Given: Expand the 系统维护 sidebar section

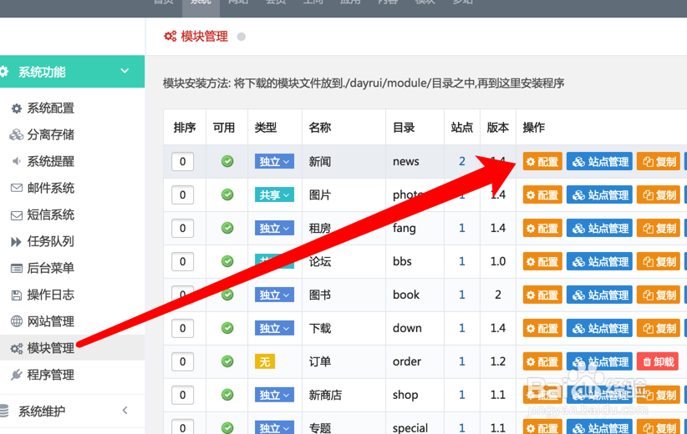Looking at the screenshot, I should coord(72,411).
